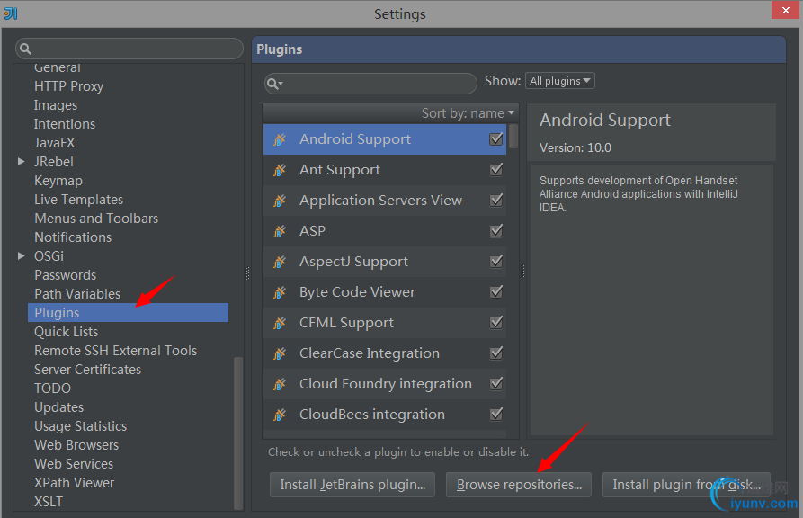Click the plugin list vertical scrollbar
Viewport: 803px width, 518px height.
[513, 137]
